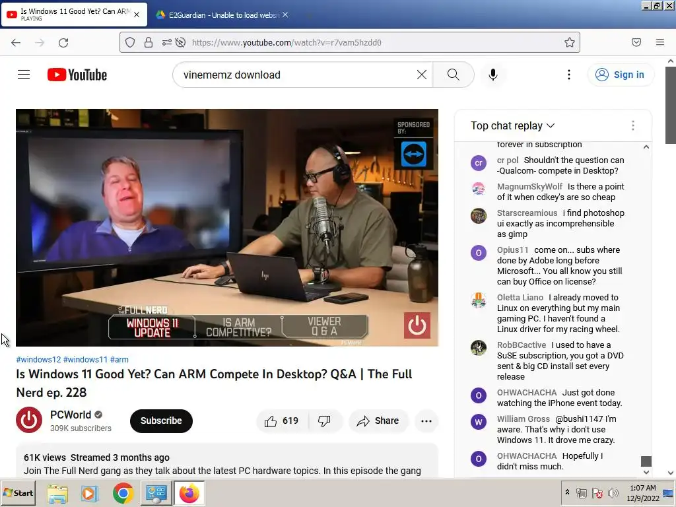The height and width of the screenshot is (507, 676).
Task: Show hidden system tray icons
Action: coord(567,492)
